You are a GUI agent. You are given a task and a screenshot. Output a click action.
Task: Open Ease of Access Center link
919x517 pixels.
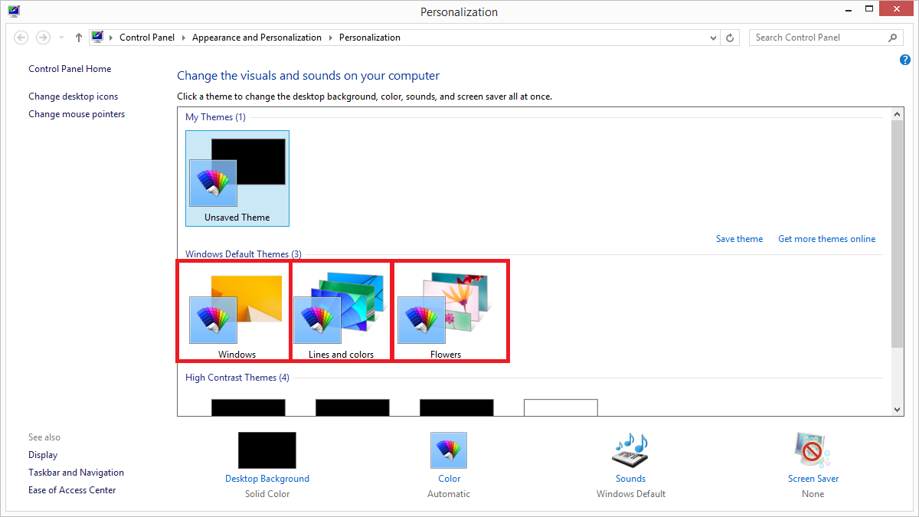[72, 490]
